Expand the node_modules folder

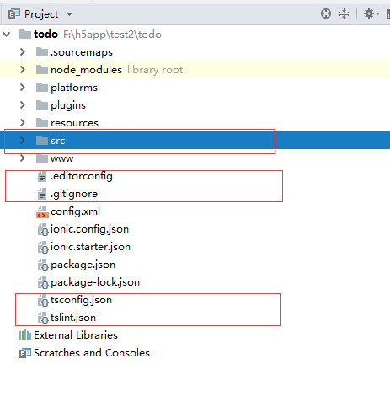coord(23,70)
